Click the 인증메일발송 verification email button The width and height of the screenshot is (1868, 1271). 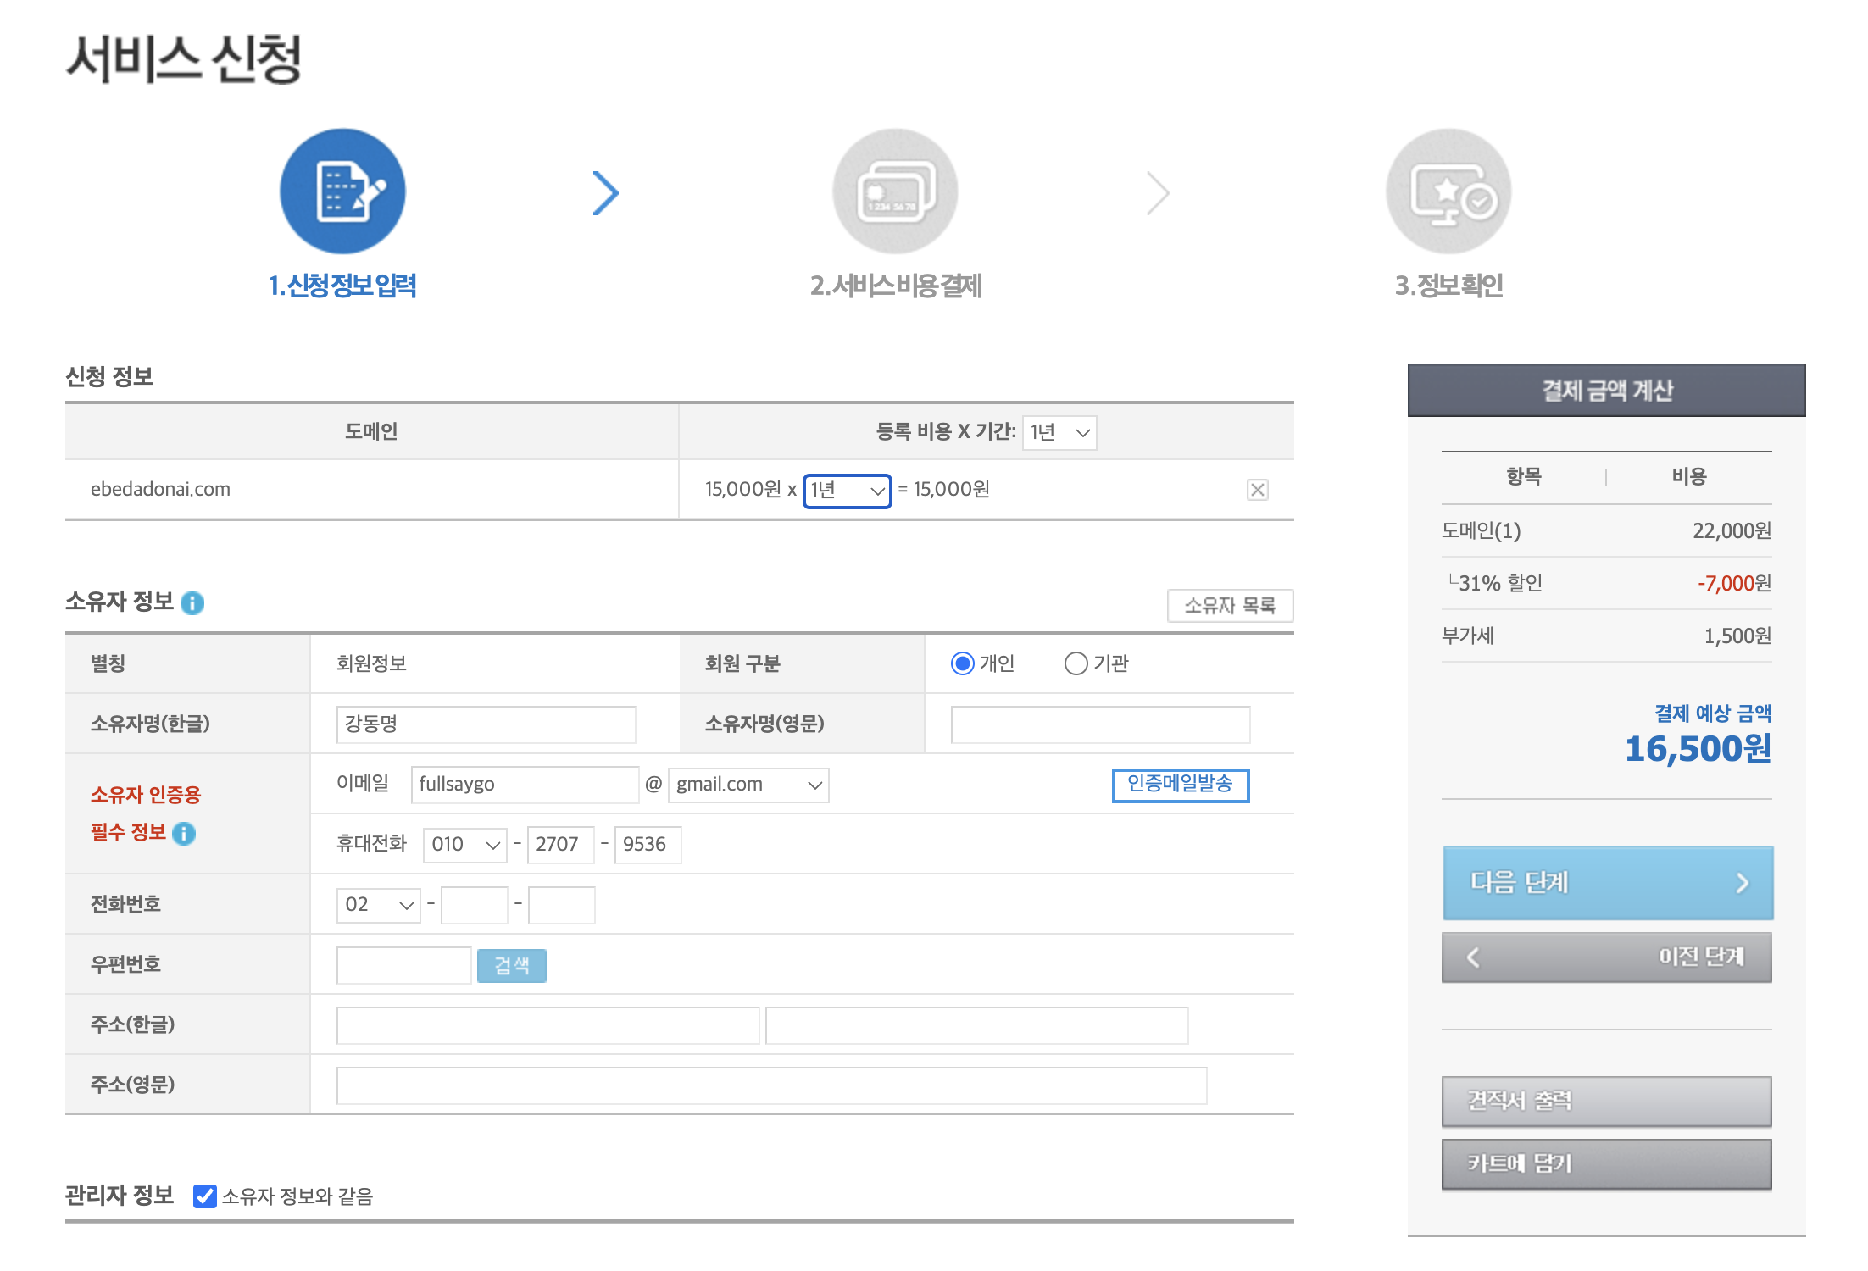pos(1180,785)
